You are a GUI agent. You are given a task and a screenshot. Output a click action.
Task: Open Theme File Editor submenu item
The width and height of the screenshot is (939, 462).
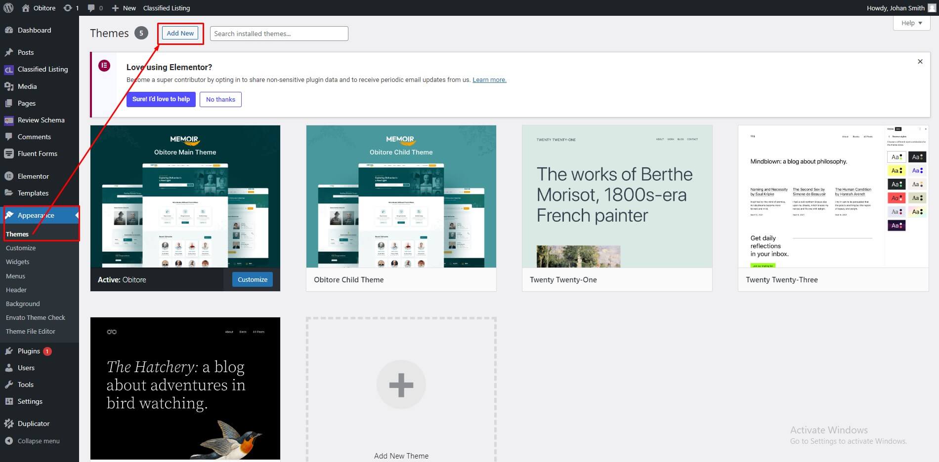tap(31, 331)
